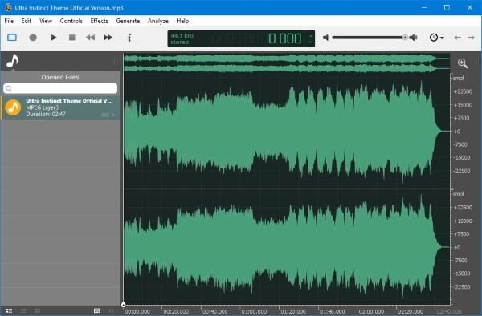Click the search field in Opened Files
The width and height of the screenshot is (482, 316).
tap(60, 88)
